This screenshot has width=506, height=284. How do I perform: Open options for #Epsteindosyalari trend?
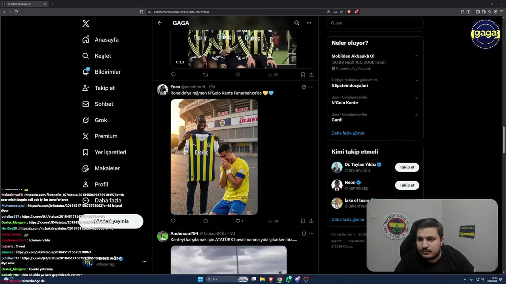[416, 81]
